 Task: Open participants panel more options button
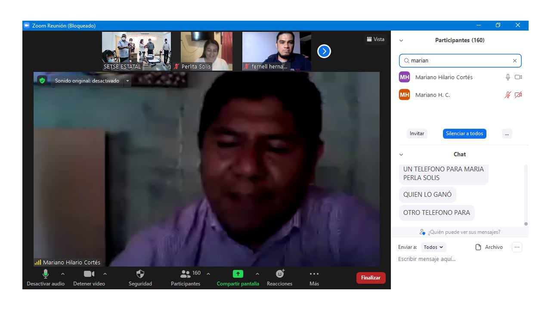click(x=507, y=133)
